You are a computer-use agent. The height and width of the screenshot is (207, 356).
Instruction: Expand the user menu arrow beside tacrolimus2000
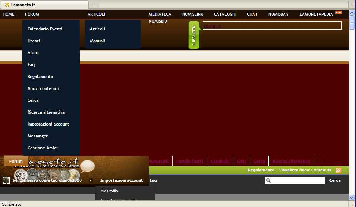click(91, 181)
